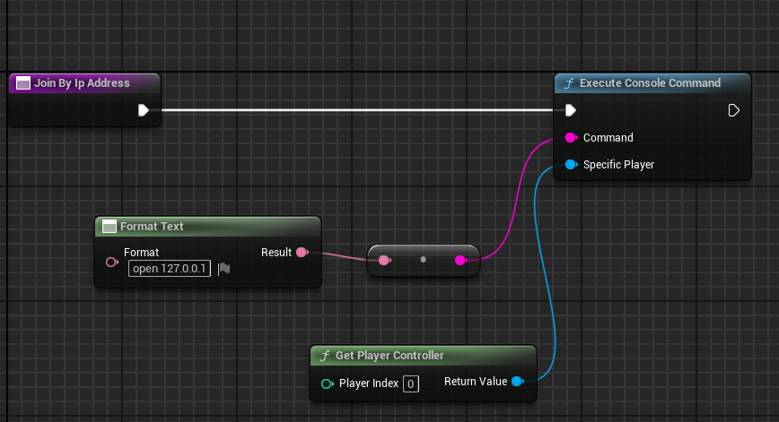779x422 pixels.
Task: Click Execute Console Command input exec pin
Action: tap(571, 110)
